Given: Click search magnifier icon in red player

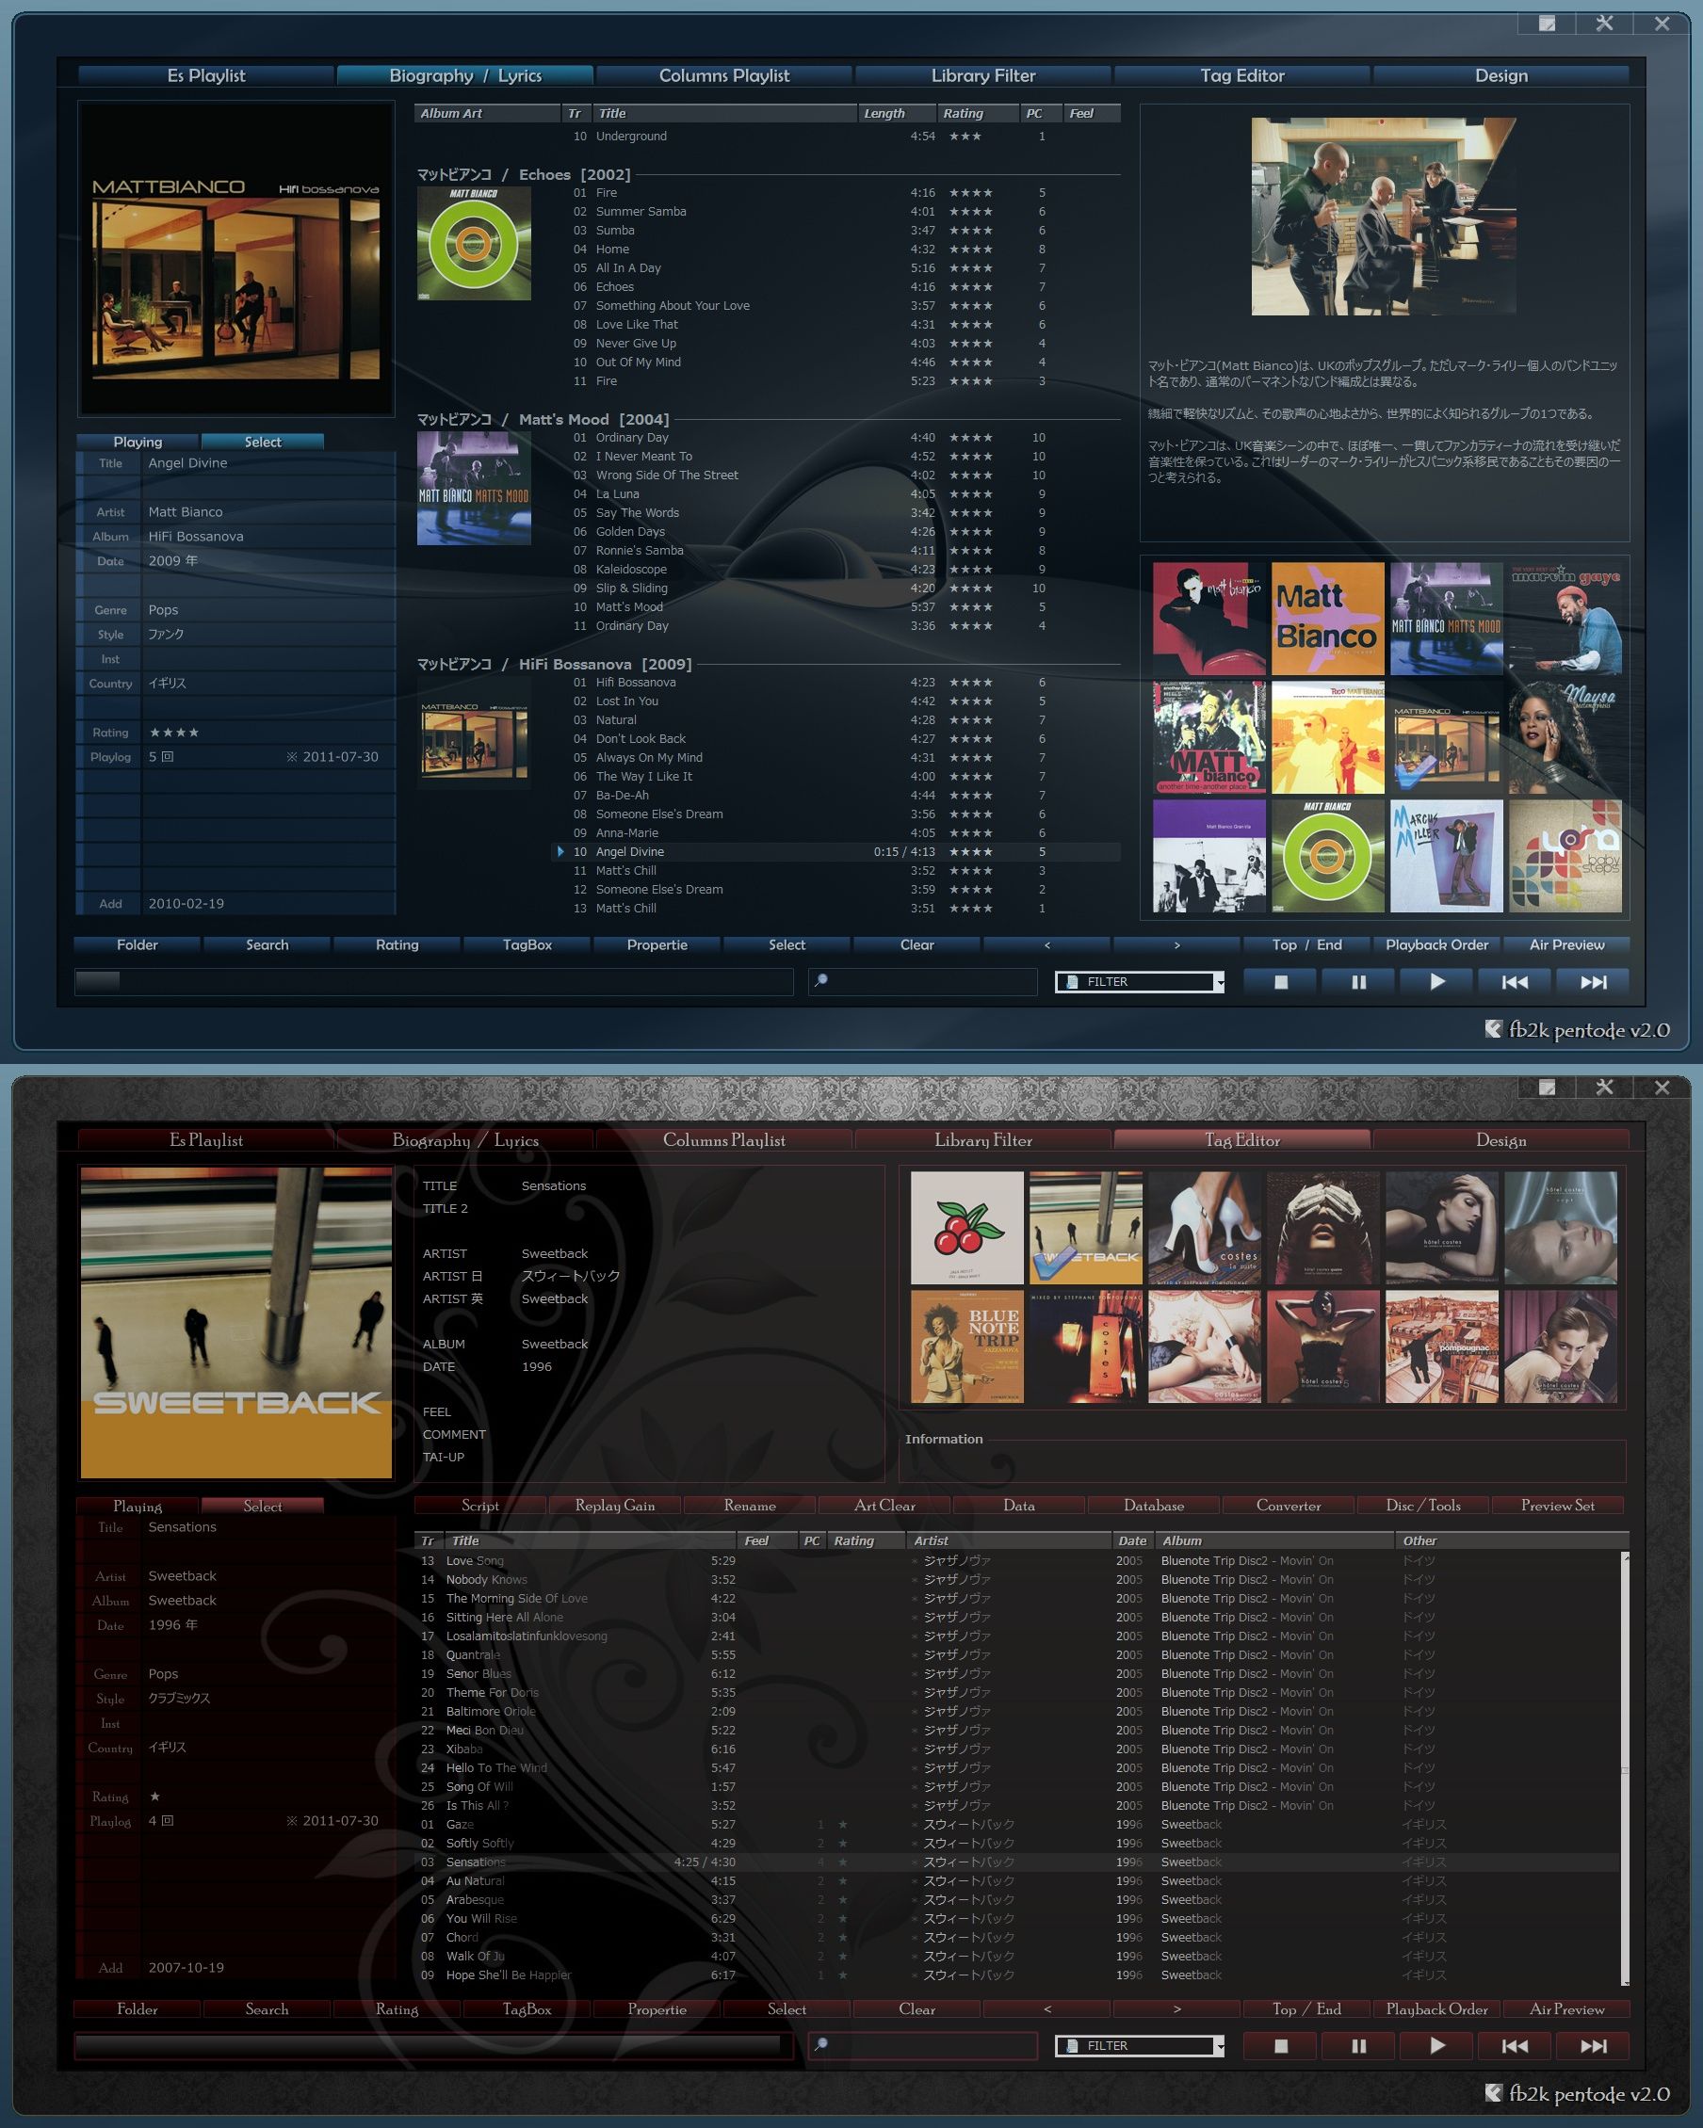Looking at the screenshot, I should 820,2044.
